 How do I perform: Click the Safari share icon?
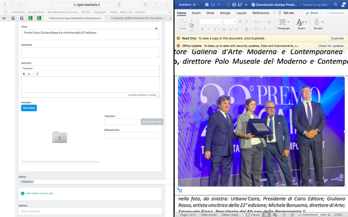pyautogui.click(x=156, y=4)
